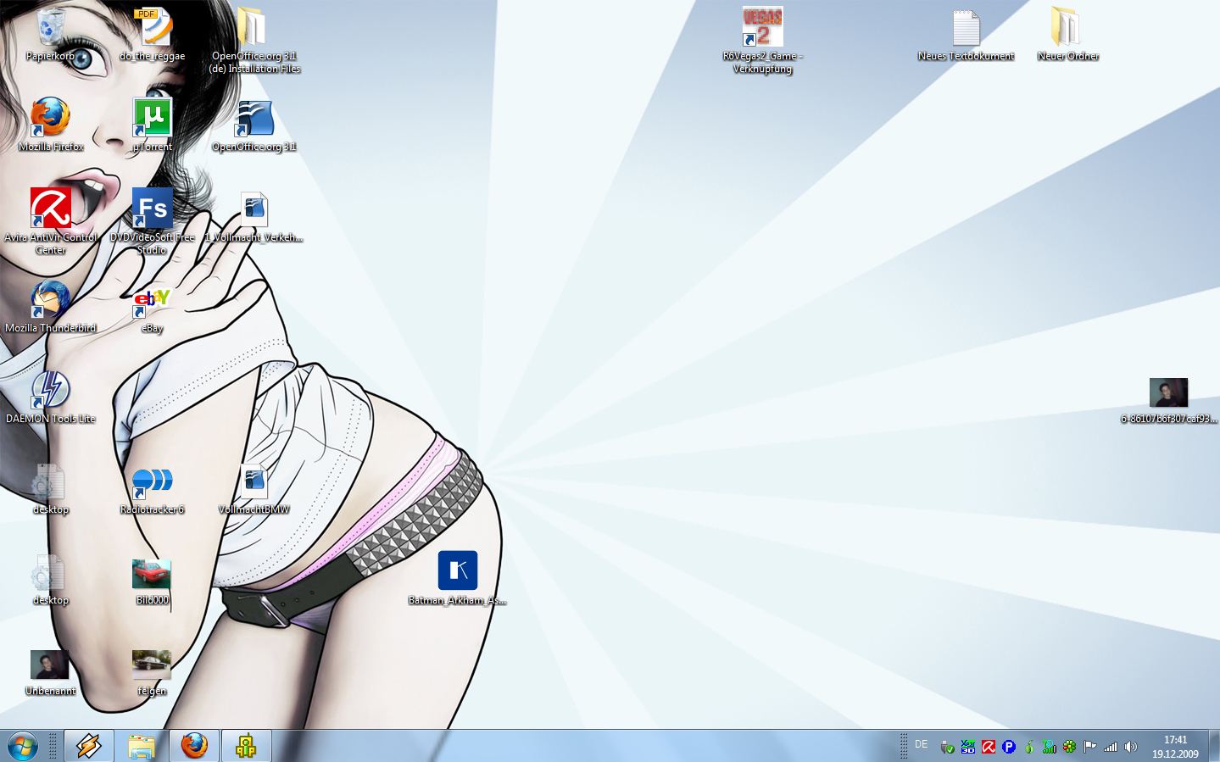Image resolution: width=1220 pixels, height=762 pixels.
Task: Select the R6Vegas2_Game shortcut icon
Action: pyautogui.click(x=762, y=28)
